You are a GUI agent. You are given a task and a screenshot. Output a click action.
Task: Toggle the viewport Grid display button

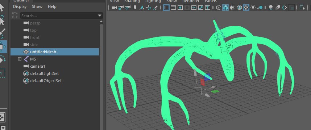coord(166,8)
